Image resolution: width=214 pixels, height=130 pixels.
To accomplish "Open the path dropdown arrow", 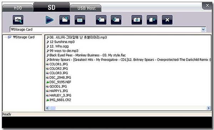I will 203,29.
